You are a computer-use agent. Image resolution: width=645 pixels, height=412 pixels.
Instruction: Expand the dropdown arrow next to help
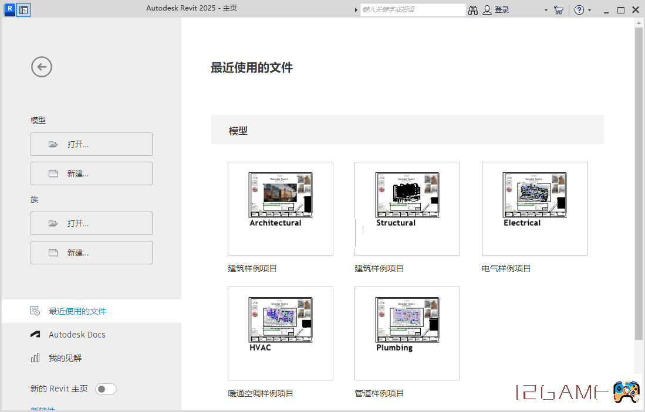(590, 11)
